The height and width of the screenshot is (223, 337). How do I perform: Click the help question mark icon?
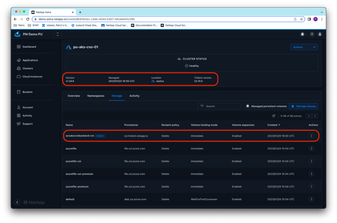(x=311, y=34)
